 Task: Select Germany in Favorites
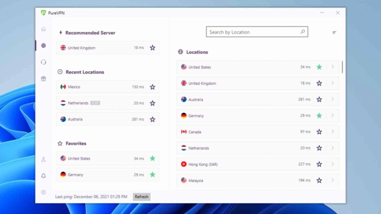click(108, 175)
